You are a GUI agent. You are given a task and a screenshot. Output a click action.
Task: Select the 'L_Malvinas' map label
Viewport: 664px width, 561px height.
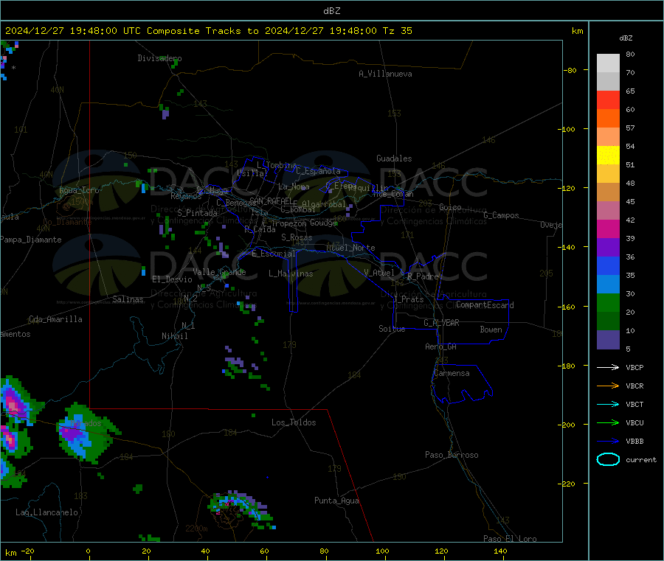291,273
